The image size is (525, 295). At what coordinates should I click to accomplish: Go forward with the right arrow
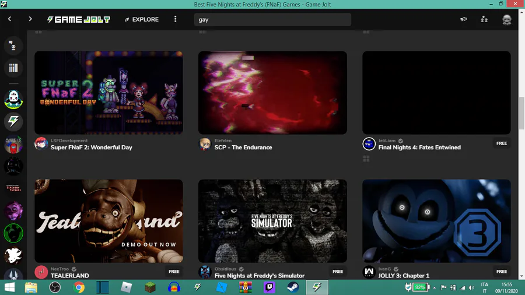pyautogui.click(x=30, y=19)
